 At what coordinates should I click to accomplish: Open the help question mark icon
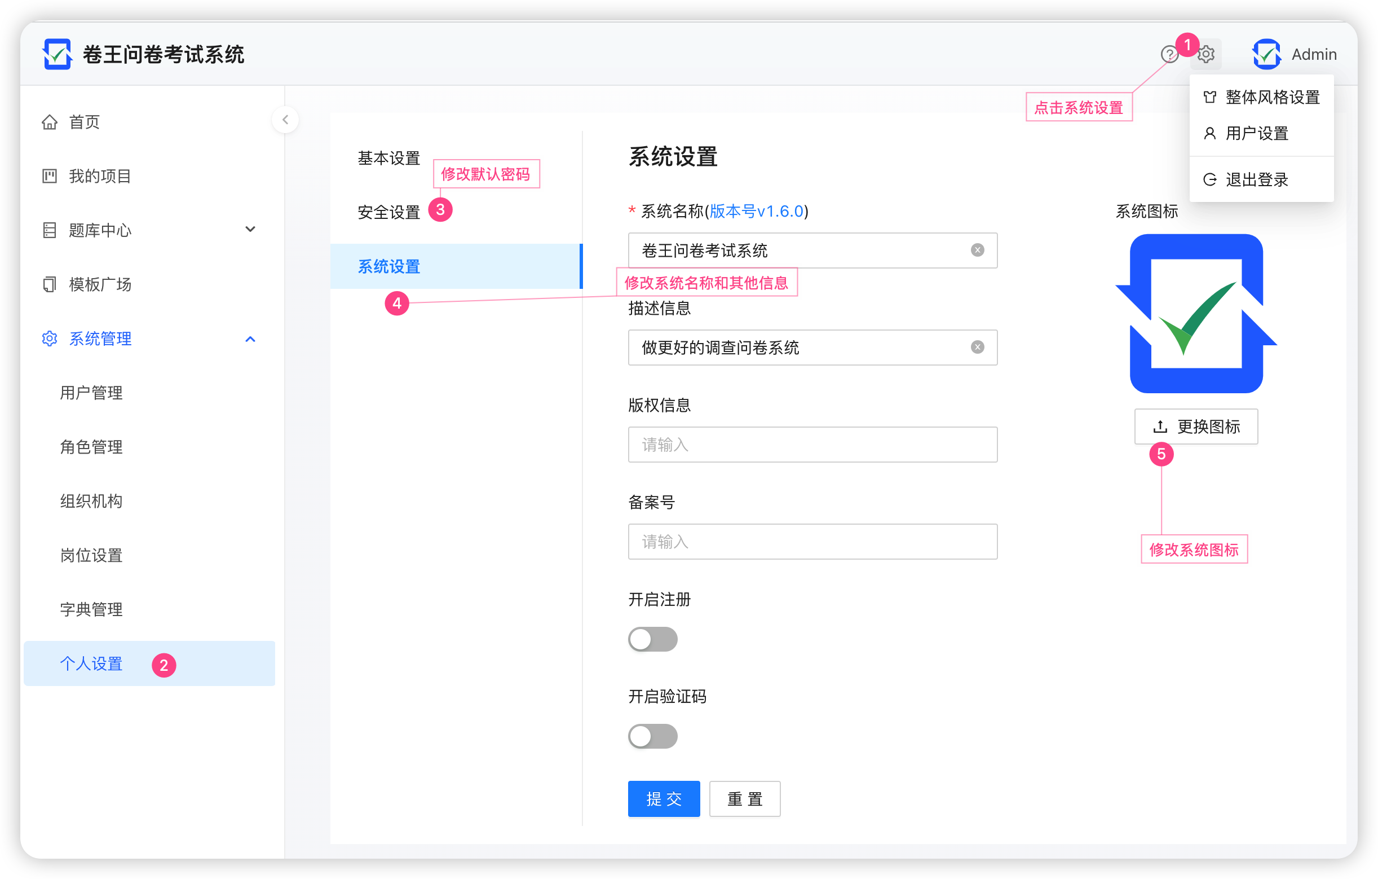pos(1169,54)
